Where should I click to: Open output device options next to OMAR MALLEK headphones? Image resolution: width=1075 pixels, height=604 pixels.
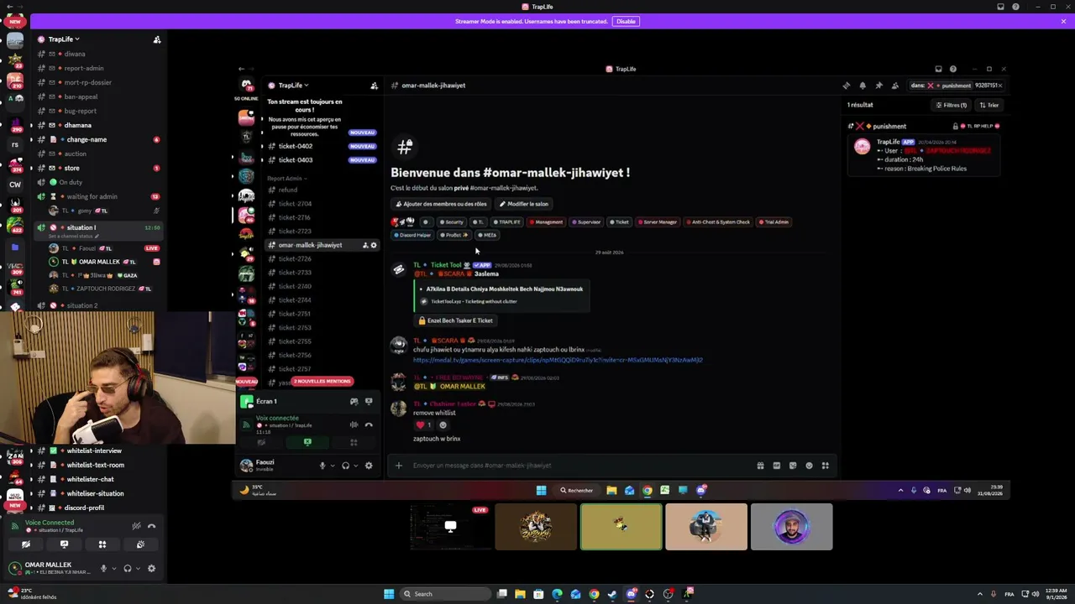(x=137, y=568)
